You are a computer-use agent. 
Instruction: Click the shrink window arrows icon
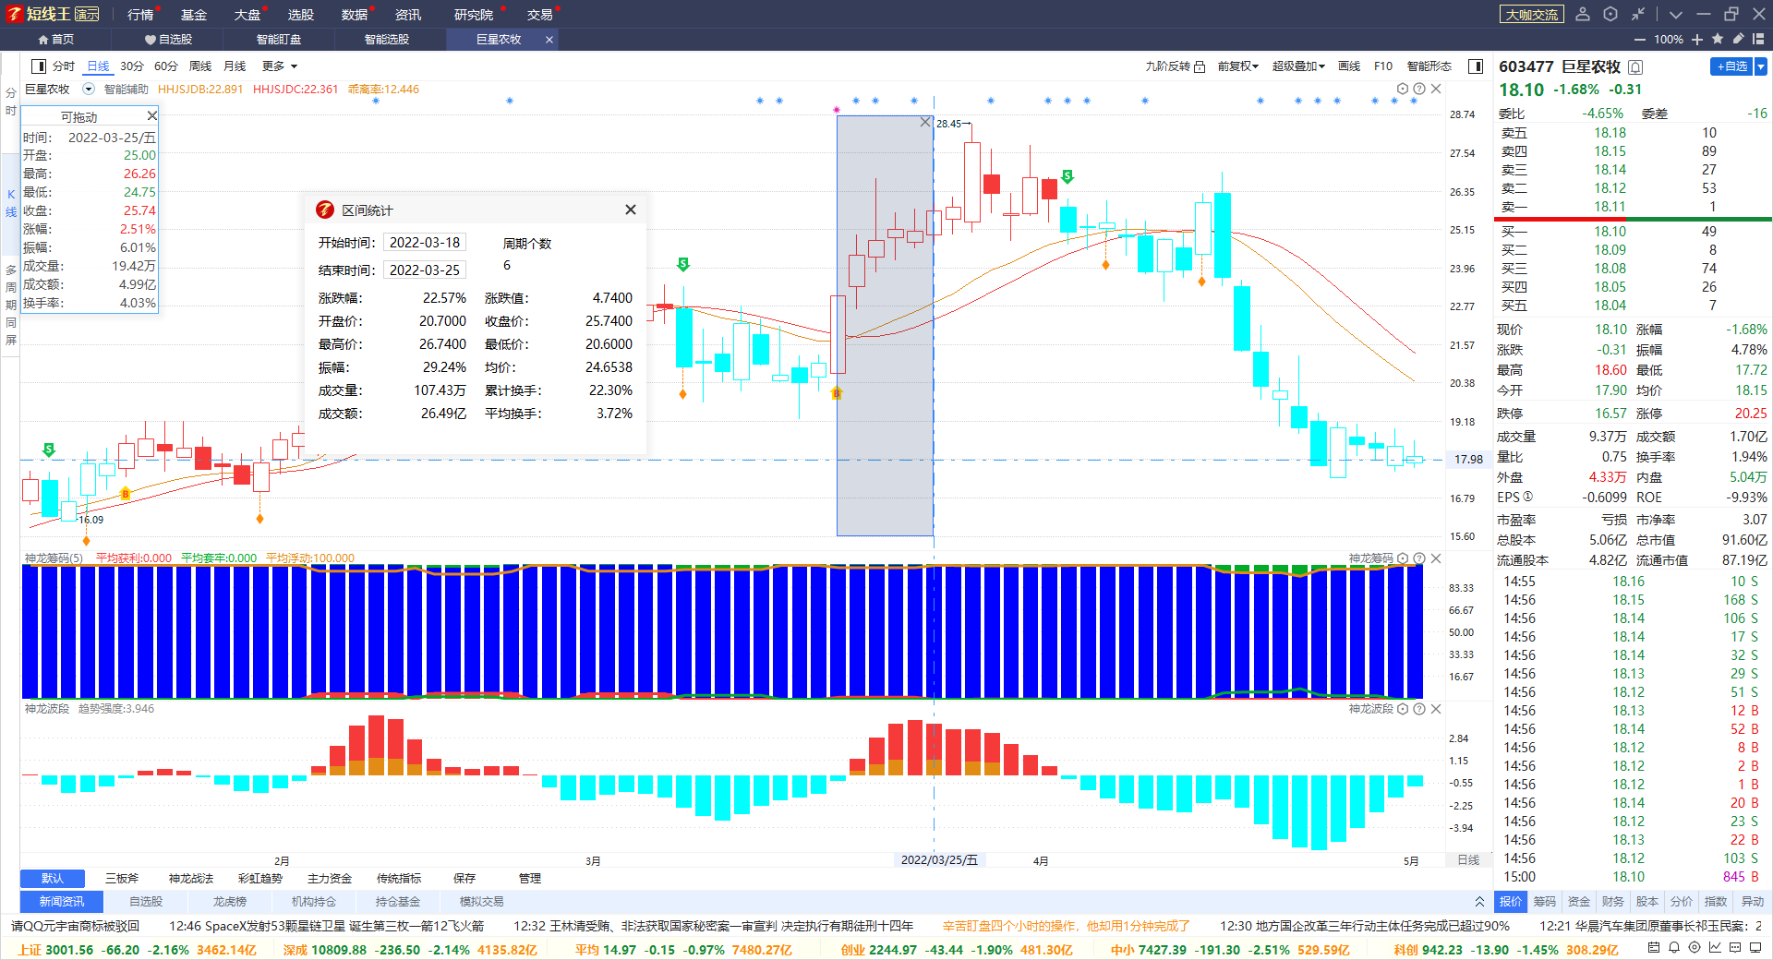(x=1638, y=14)
